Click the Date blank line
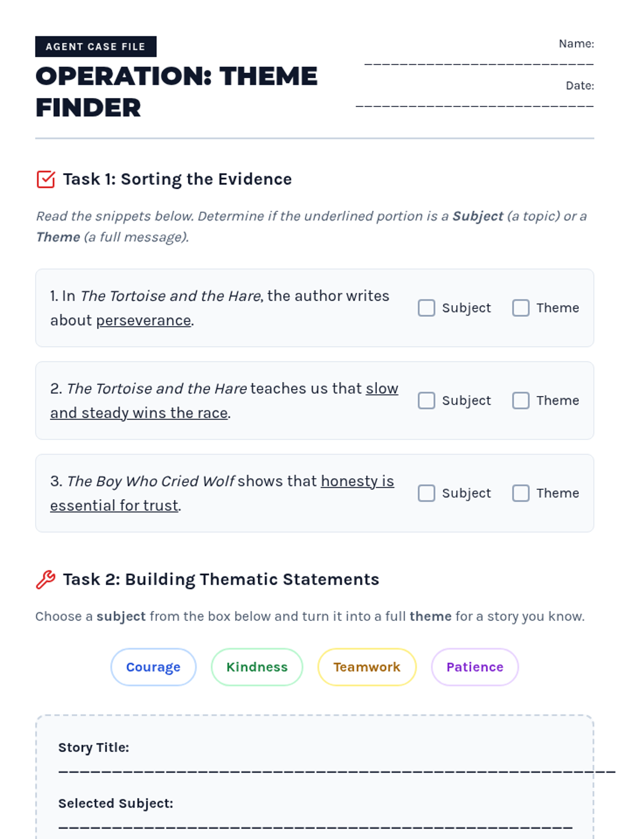 pos(474,105)
